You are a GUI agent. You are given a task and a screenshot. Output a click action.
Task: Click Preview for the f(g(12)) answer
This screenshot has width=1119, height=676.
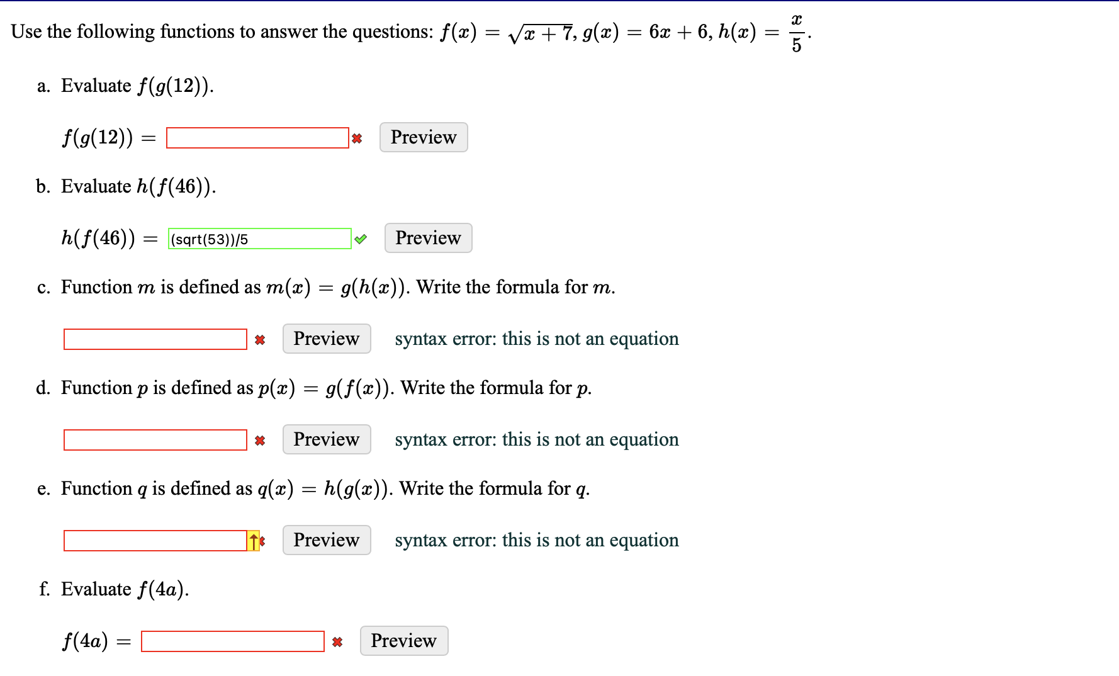pos(423,137)
